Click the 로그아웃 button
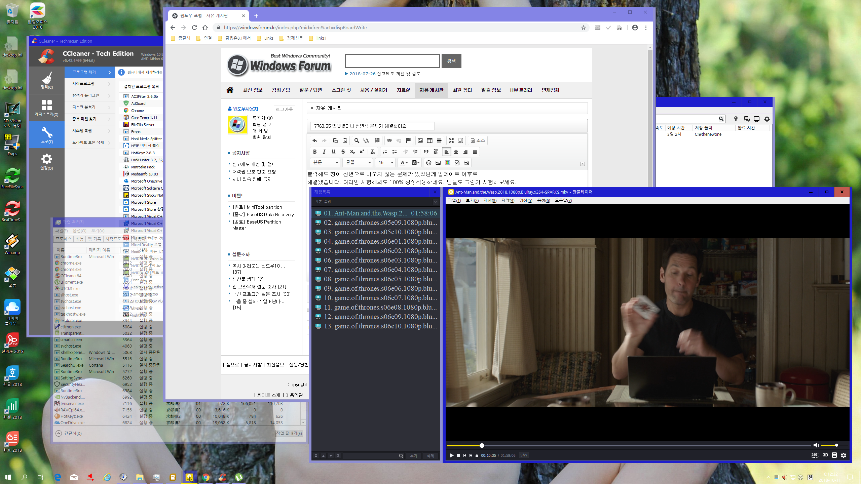Screen dimensions: 861x484 point(284,109)
